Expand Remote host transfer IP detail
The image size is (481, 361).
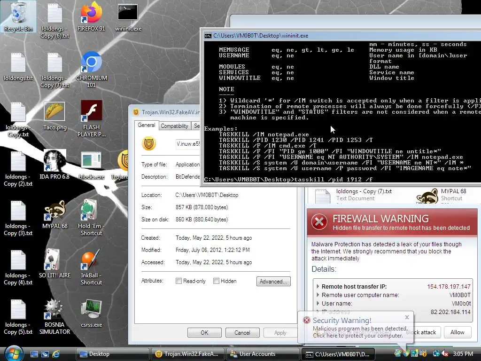(318, 286)
